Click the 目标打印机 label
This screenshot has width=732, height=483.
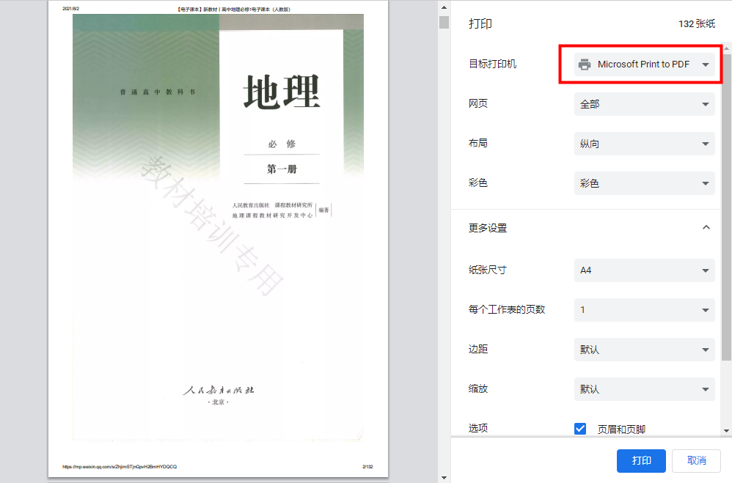tap(492, 64)
